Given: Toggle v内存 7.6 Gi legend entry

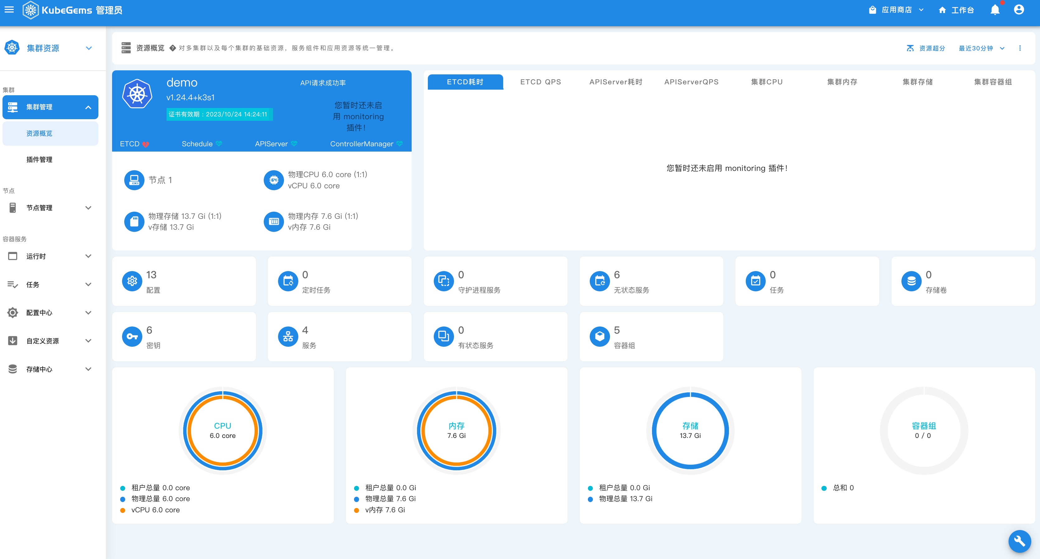Looking at the screenshot, I should click(380, 510).
